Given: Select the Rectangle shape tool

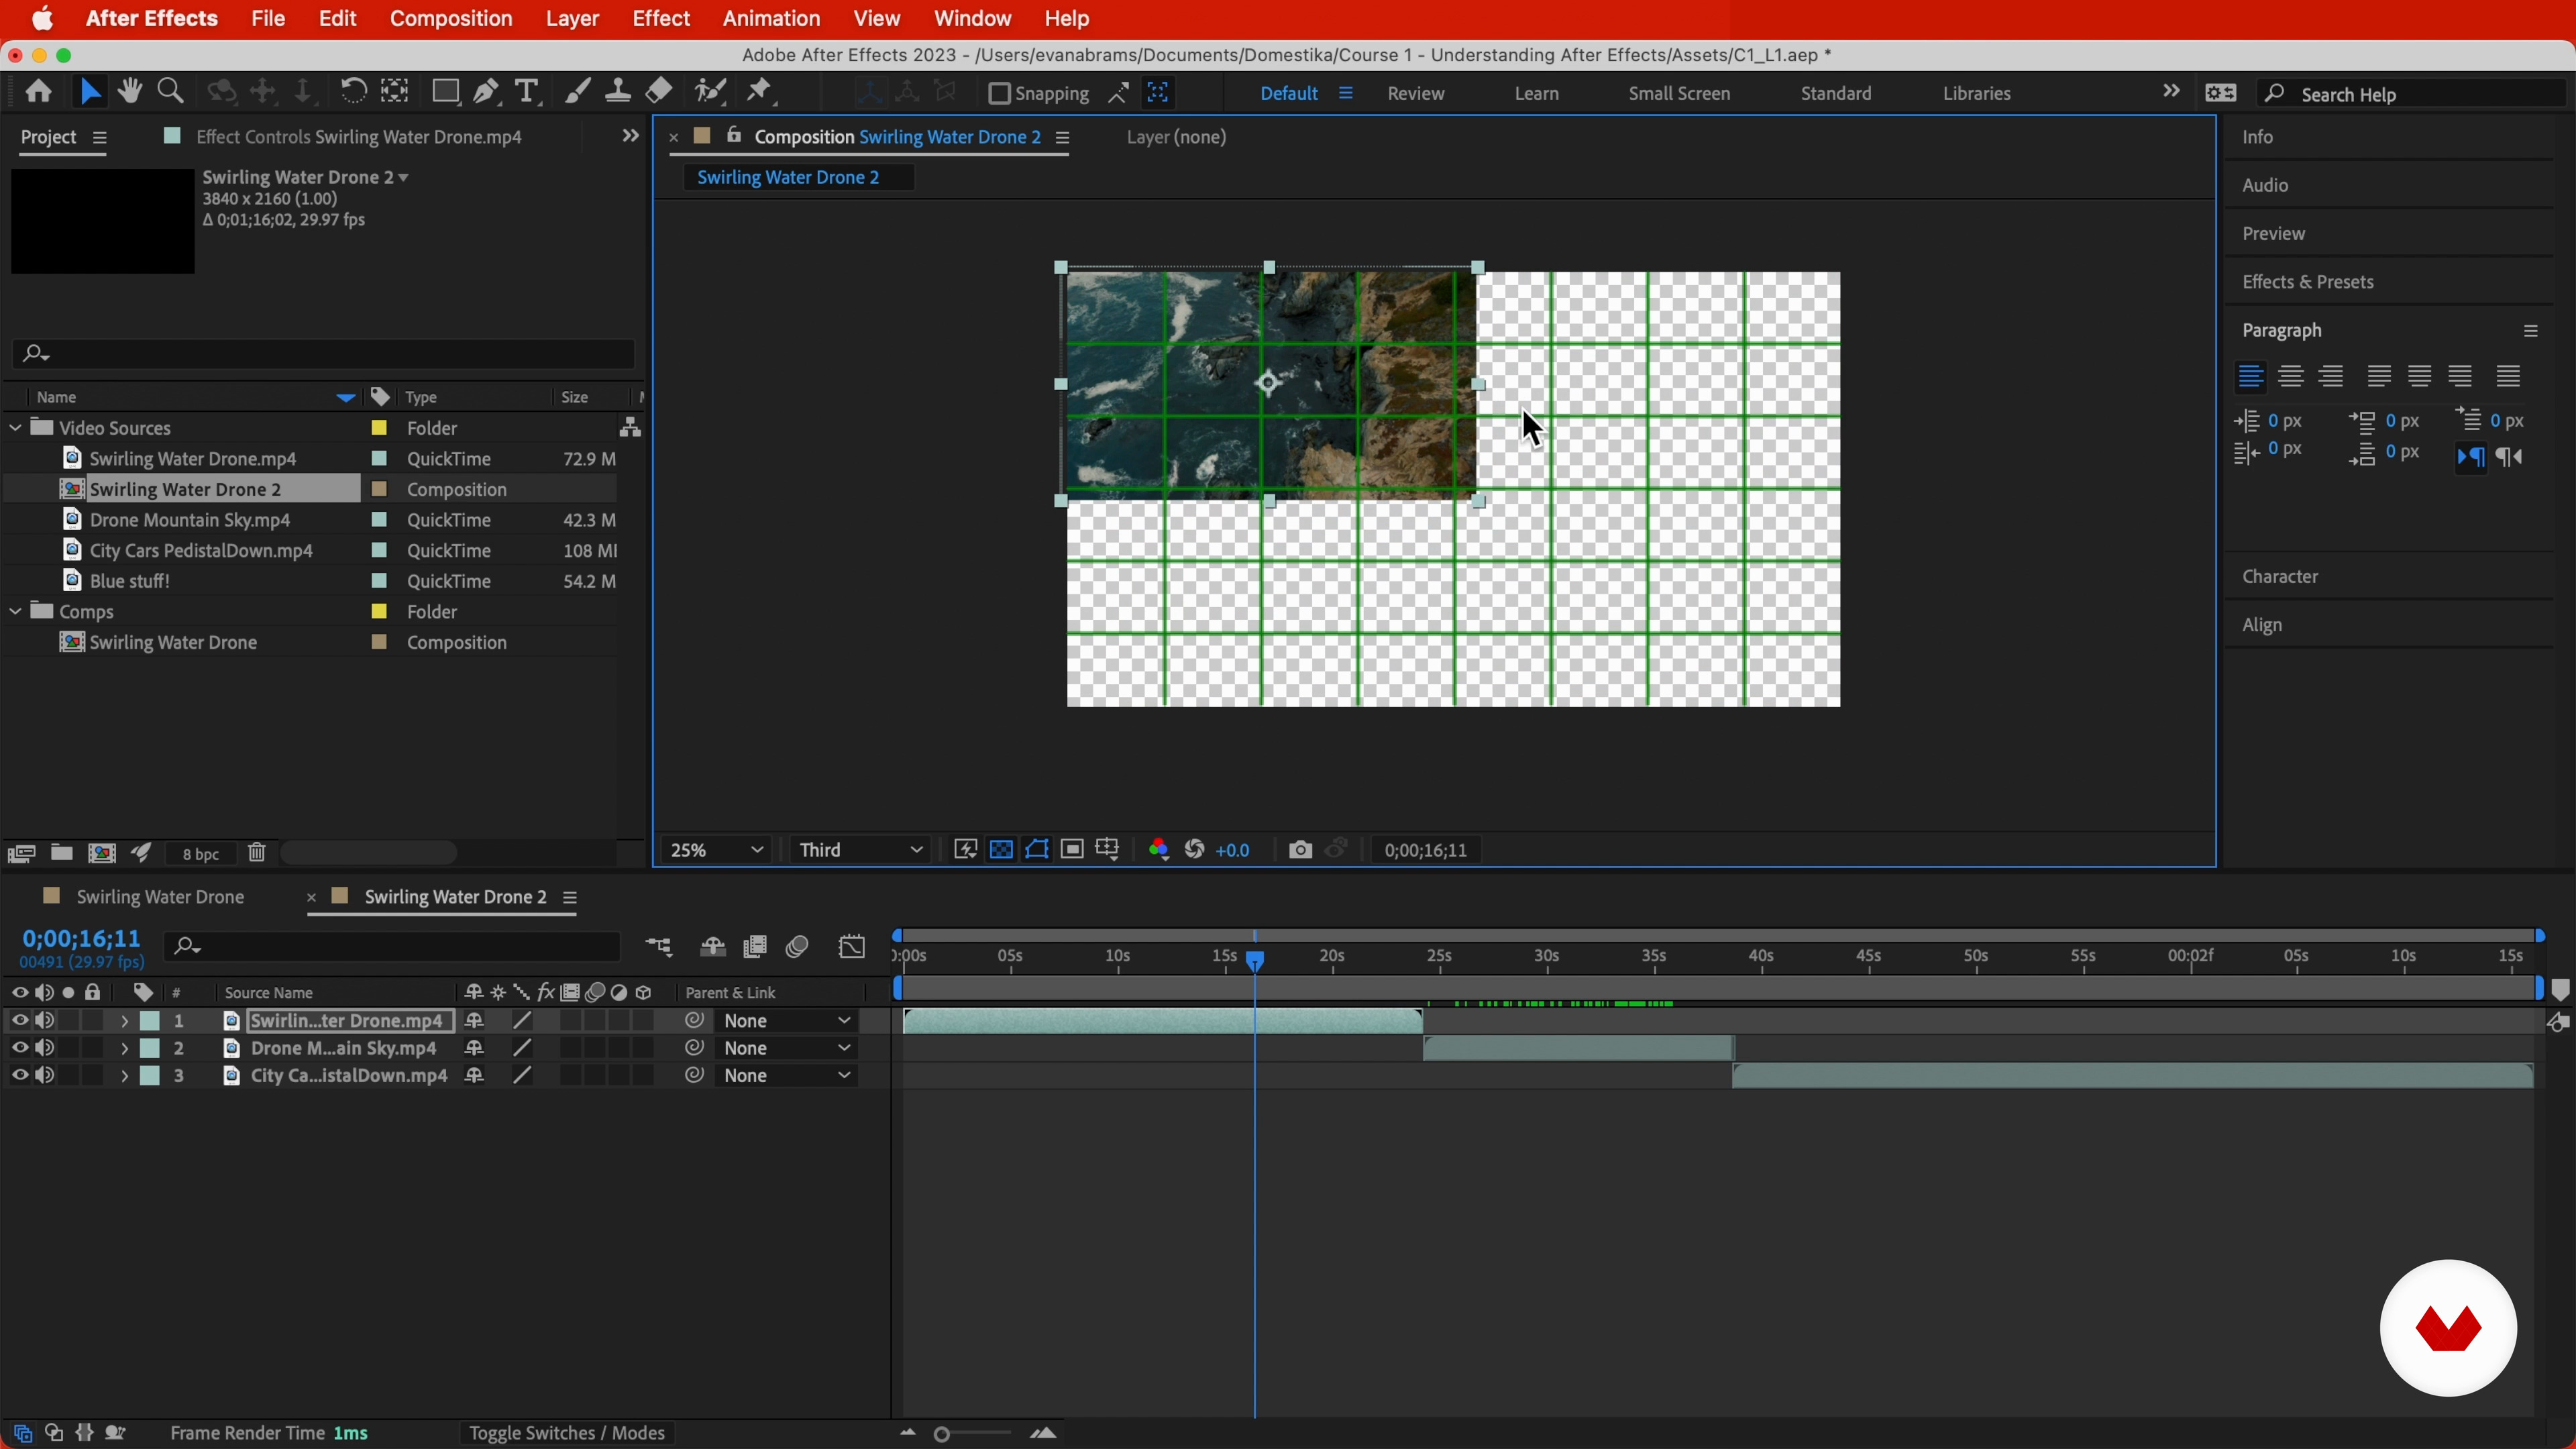Looking at the screenshot, I should 445,92.
